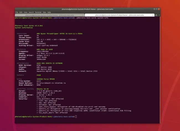This screenshot has width=180, height=131.
Task: Click the Core Count value 32
Action: coord(38,36)
